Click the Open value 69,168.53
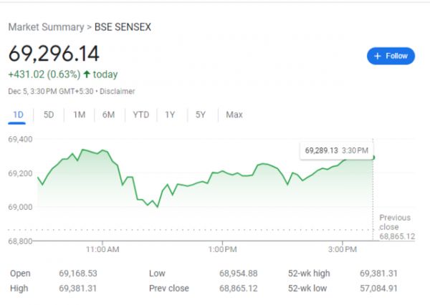The width and height of the screenshot is (430, 305). [77, 273]
